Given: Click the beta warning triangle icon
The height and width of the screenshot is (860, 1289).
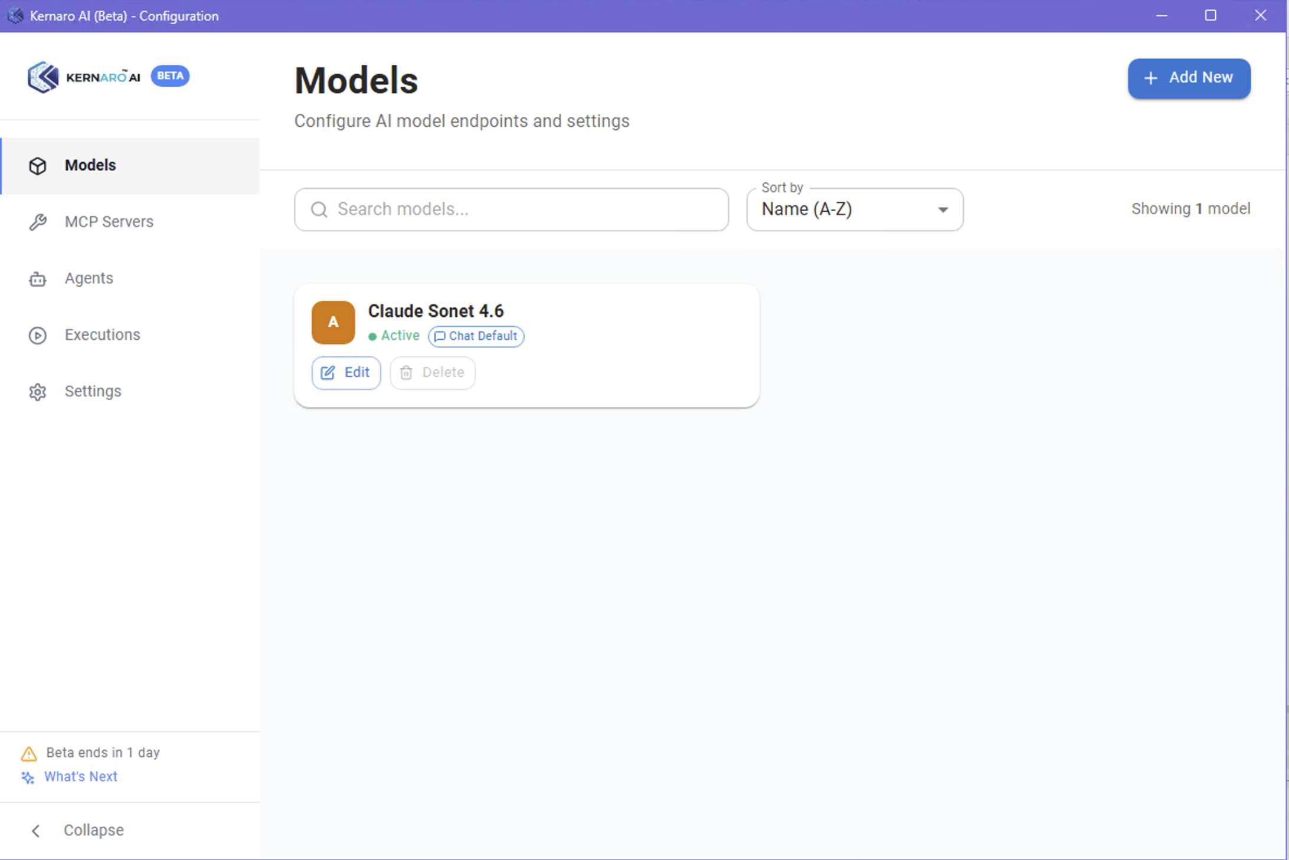Looking at the screenshot, I should click(29, 753).
